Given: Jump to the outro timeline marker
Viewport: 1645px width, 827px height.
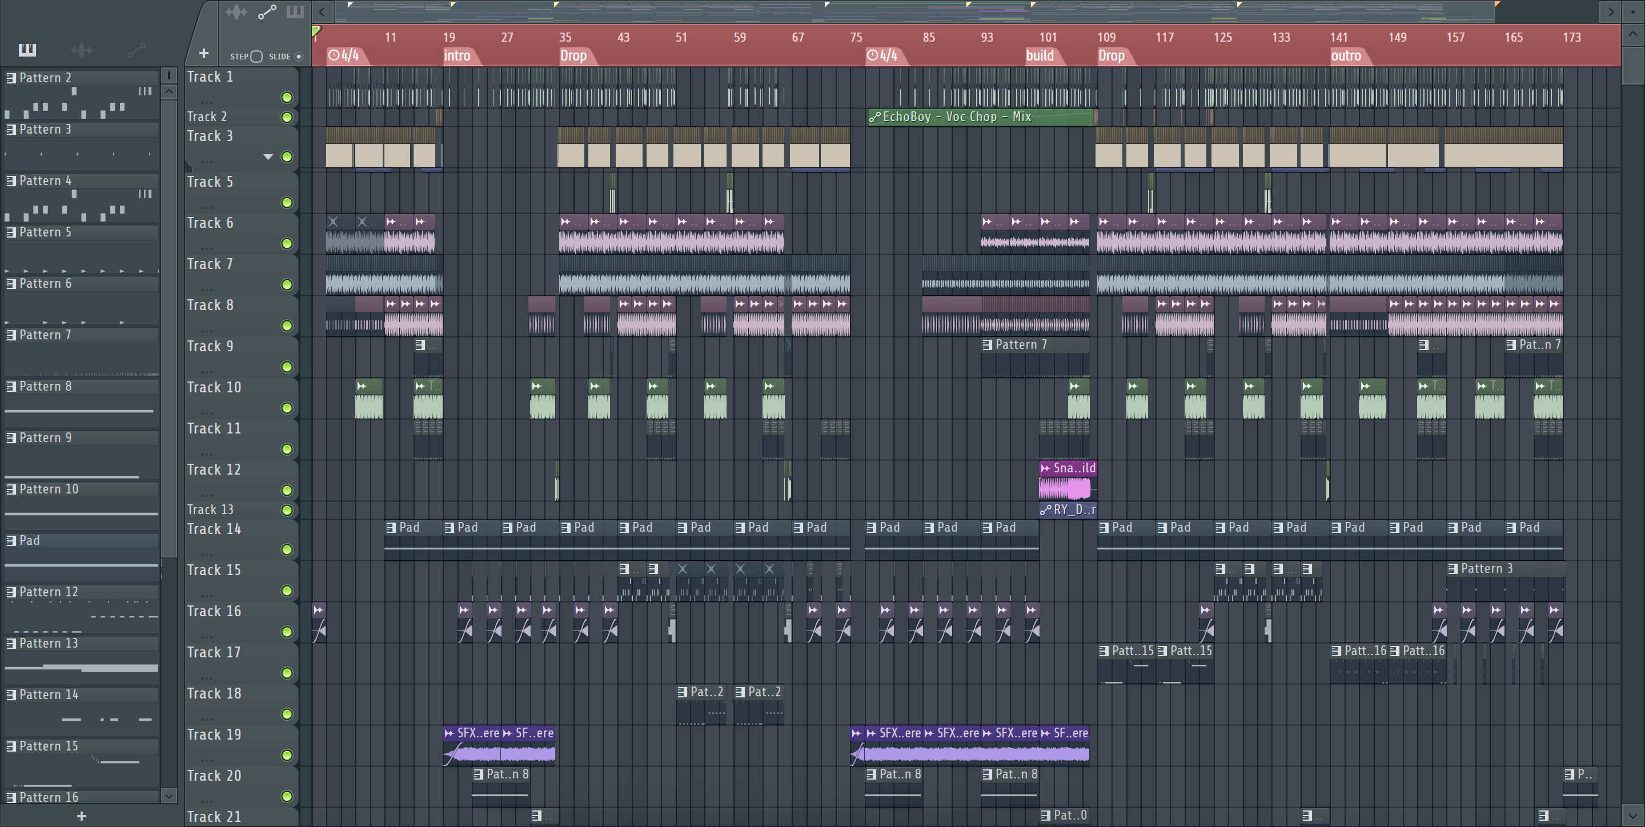Looking at the screenshot, I should [x=1346, y=55].
